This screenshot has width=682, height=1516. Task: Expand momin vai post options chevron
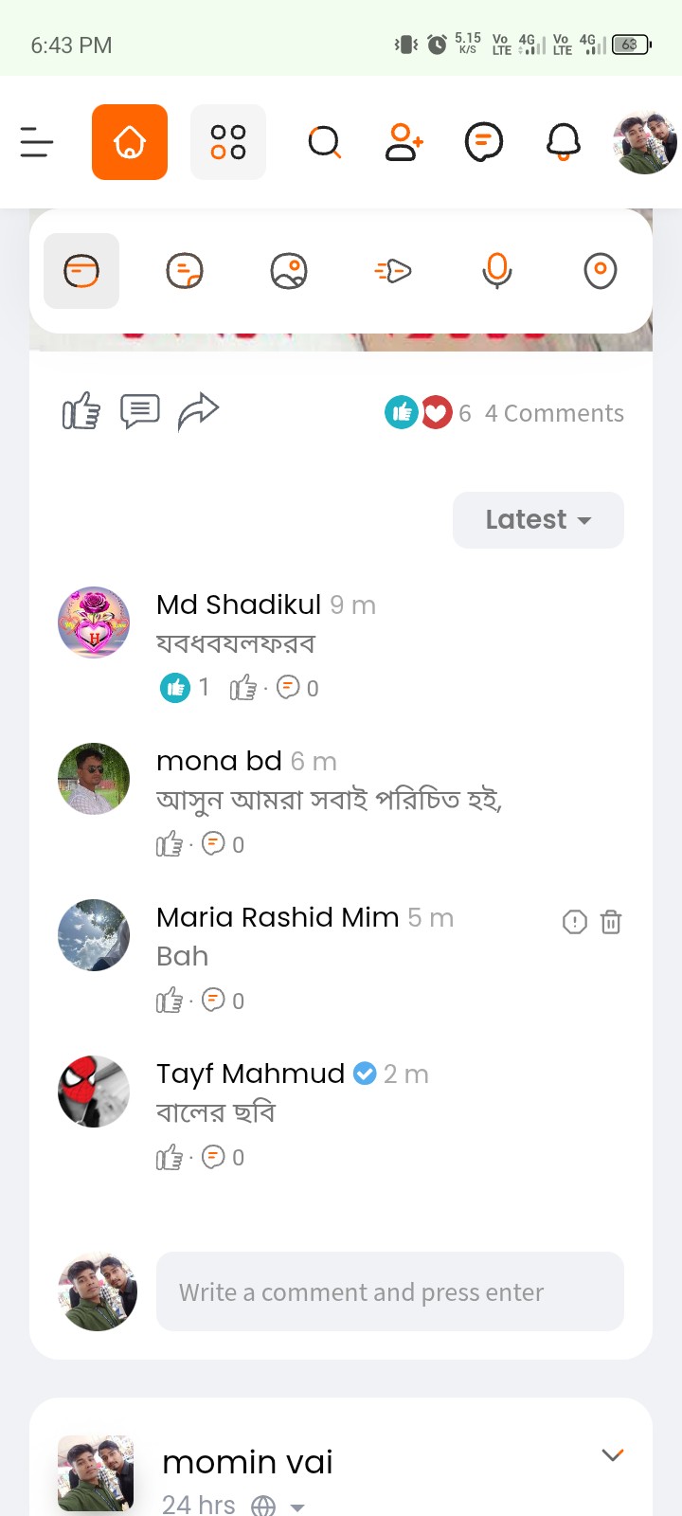(x=613, y=1455)
